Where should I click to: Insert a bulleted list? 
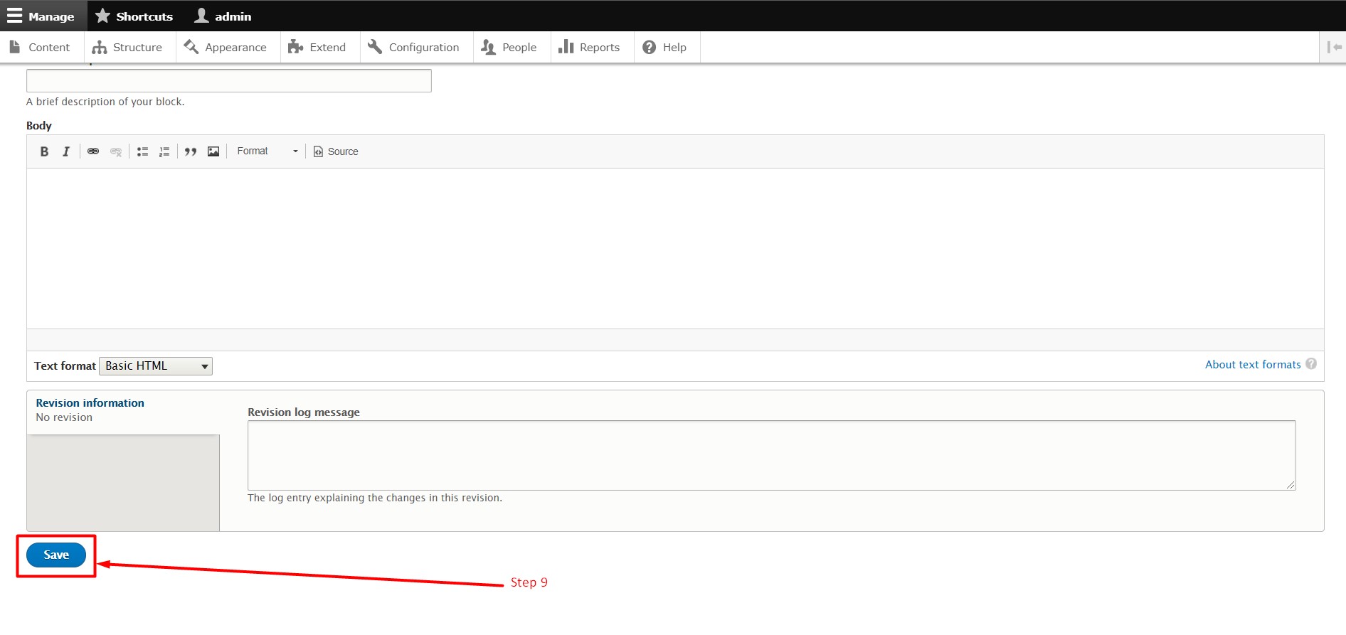click(142, 151)
